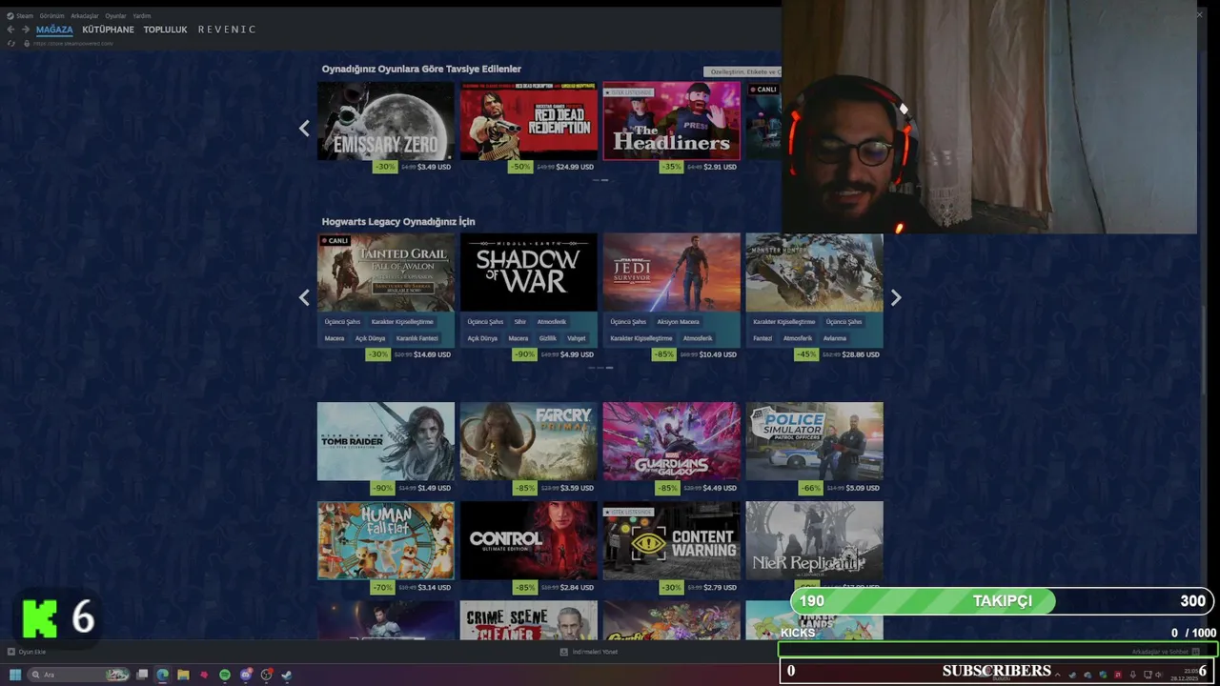Click the 'Avlanma' tag under Monster Hunter
Viewport: 1220px width, 686px height.
835,338
